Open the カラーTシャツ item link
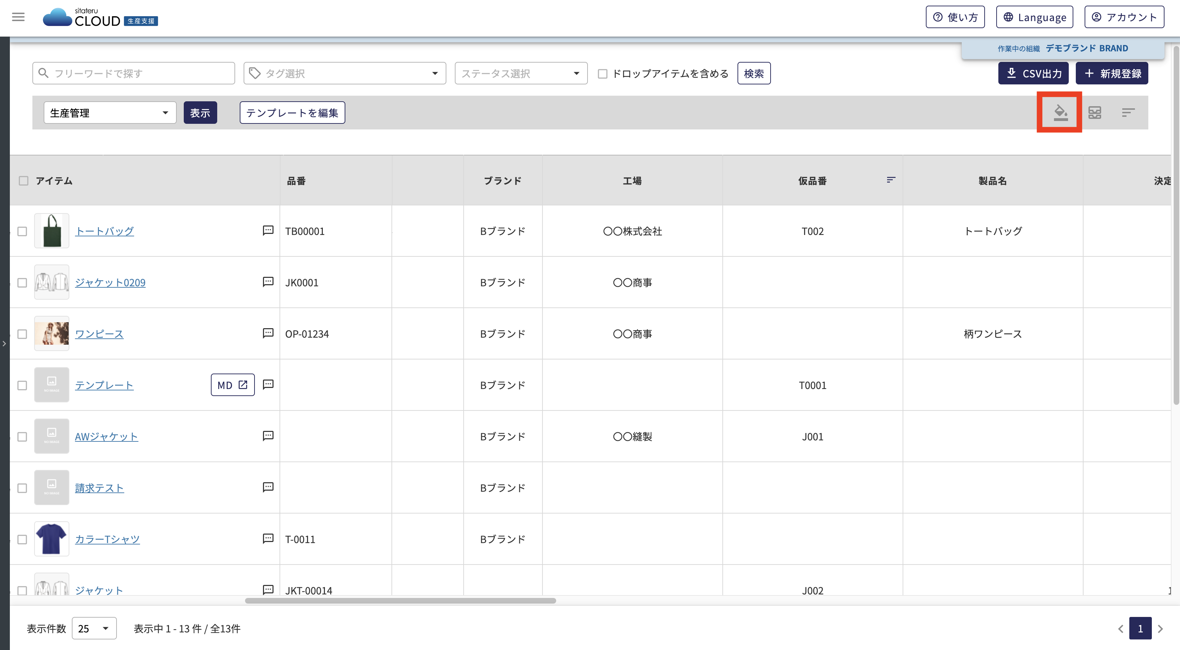The height and width of the screenshot is (650, 1180). pyautogui.click(x=107, y=539)
